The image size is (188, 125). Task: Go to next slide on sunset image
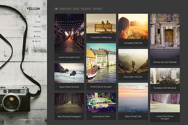[x=143, y=87]
